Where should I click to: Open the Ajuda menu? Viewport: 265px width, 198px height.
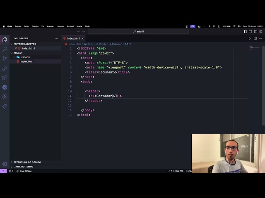pos(87,26)
